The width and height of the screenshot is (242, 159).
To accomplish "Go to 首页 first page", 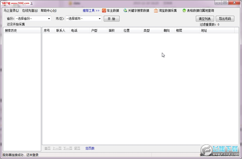I will pos(47,148).
